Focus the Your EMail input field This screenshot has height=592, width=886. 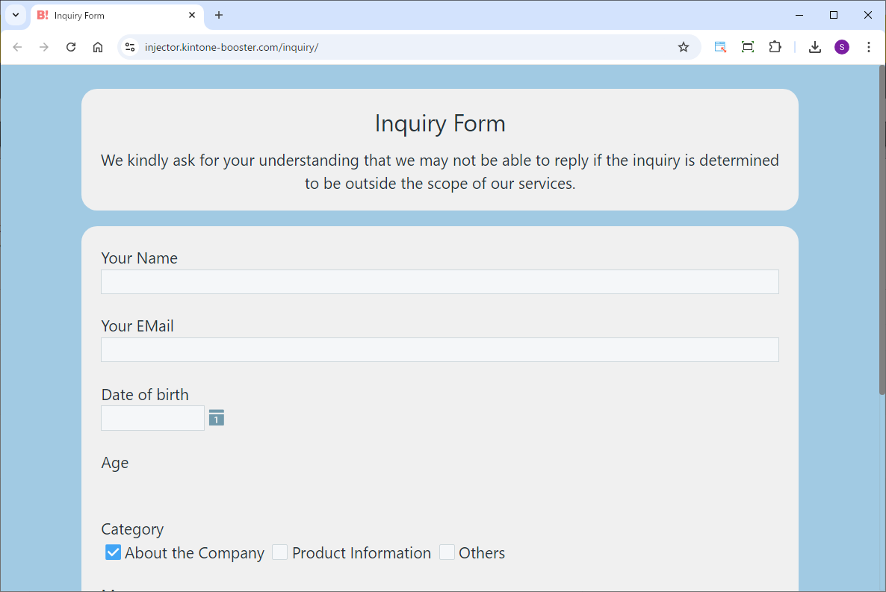pos(439,349)
